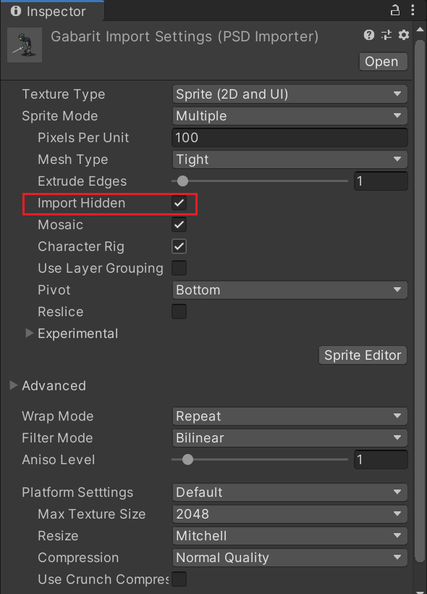Enable Use Layer Grouping checkbox
Viewport: 427px width, 594px height.
(179, 268)
